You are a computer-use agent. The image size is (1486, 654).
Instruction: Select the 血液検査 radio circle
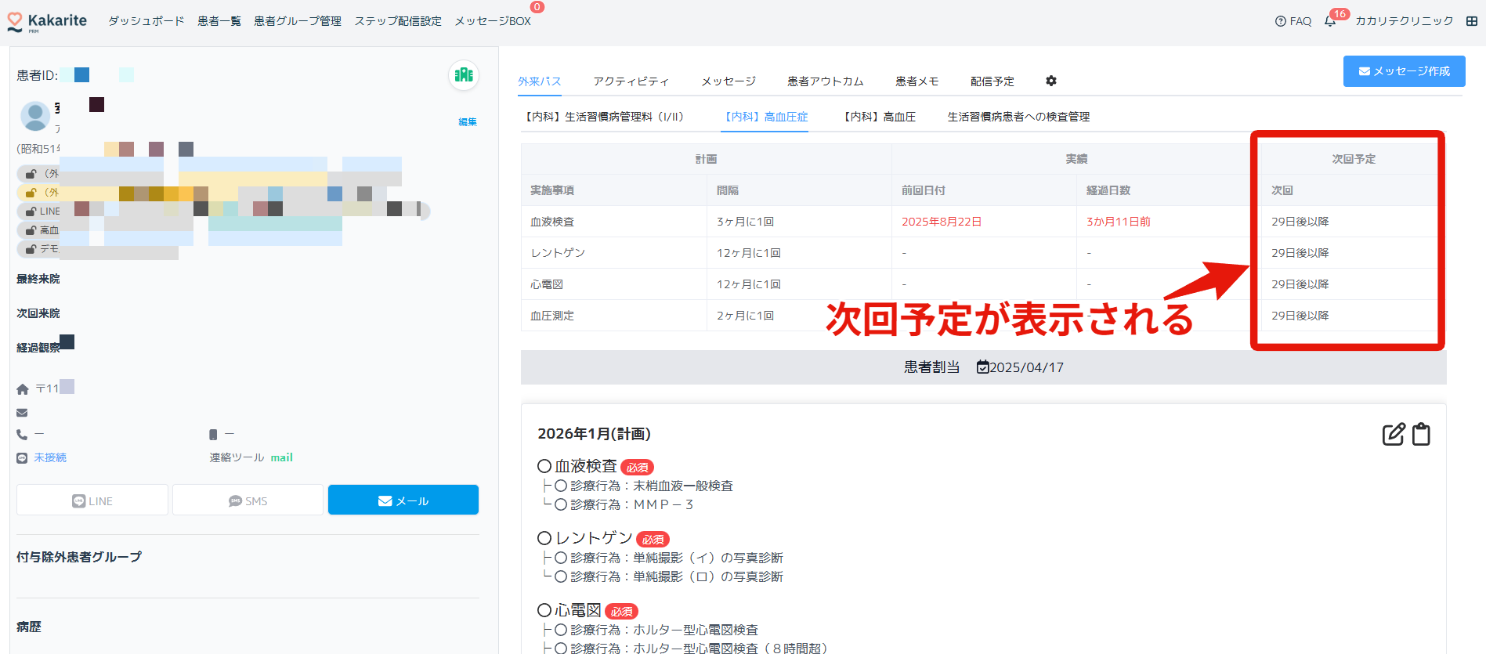tap(544, 466)
